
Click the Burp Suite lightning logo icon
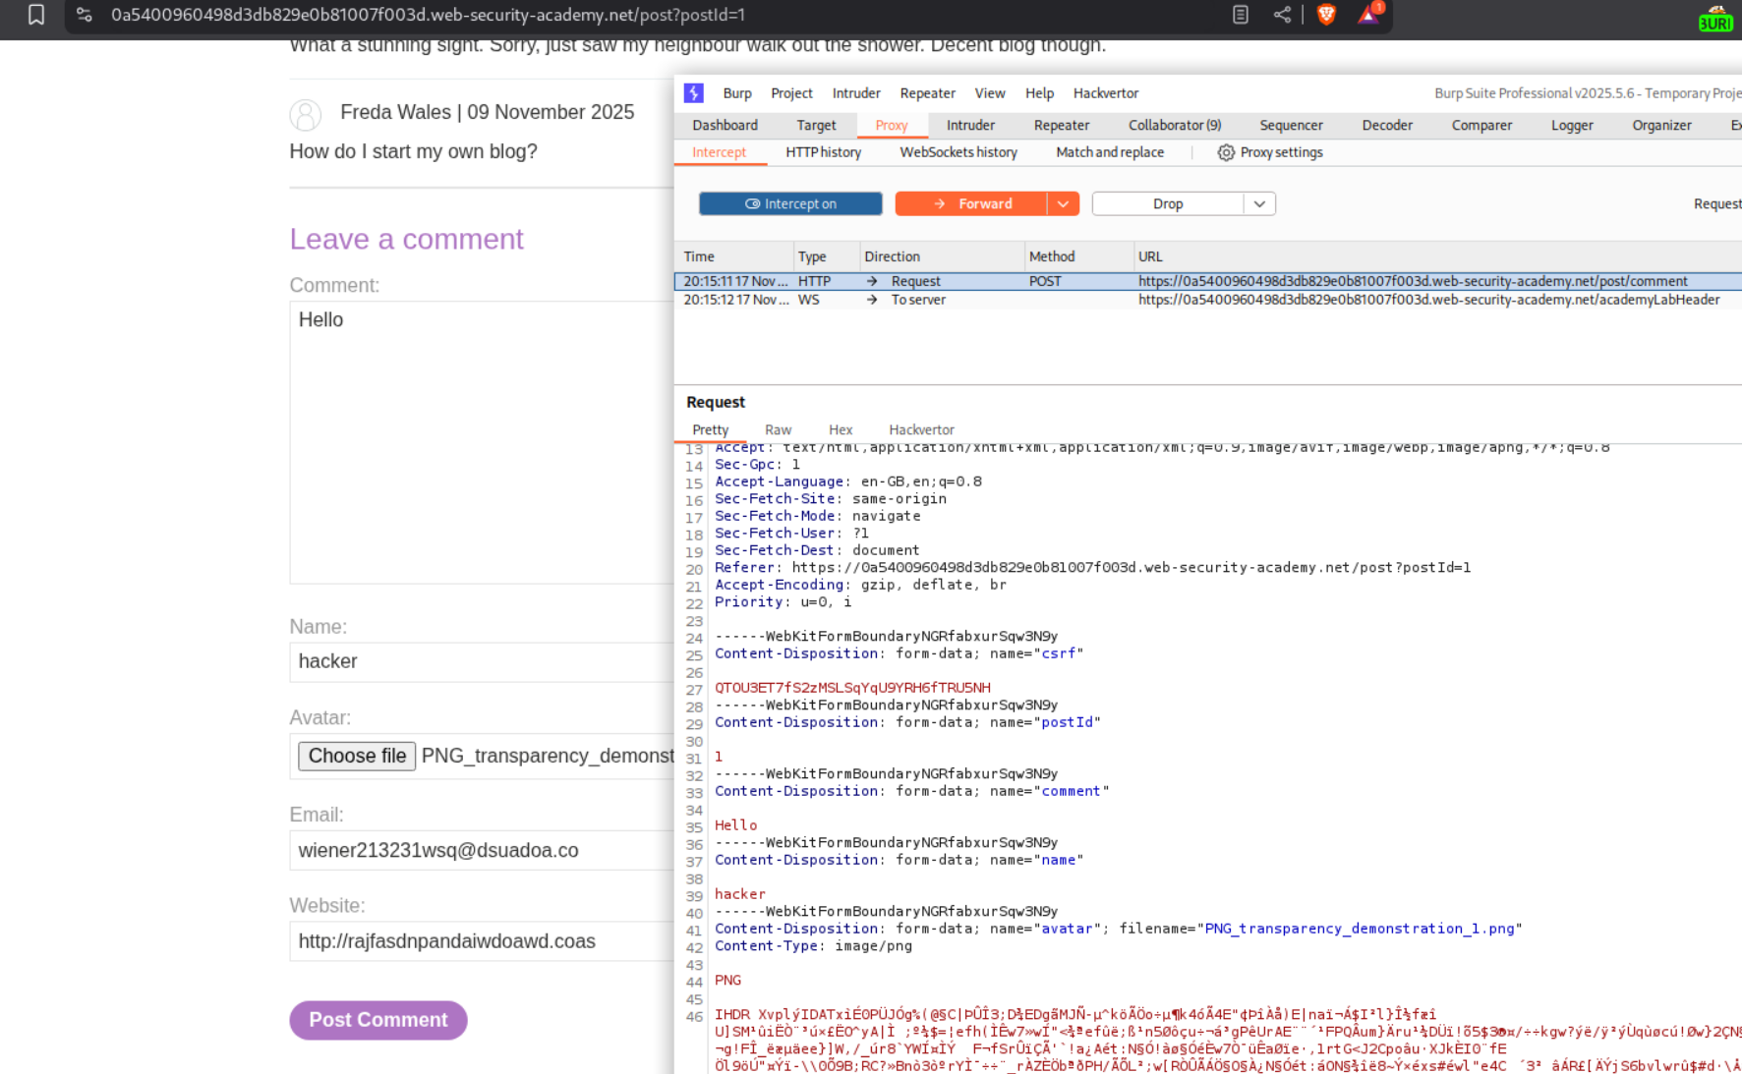click(694, 93)
